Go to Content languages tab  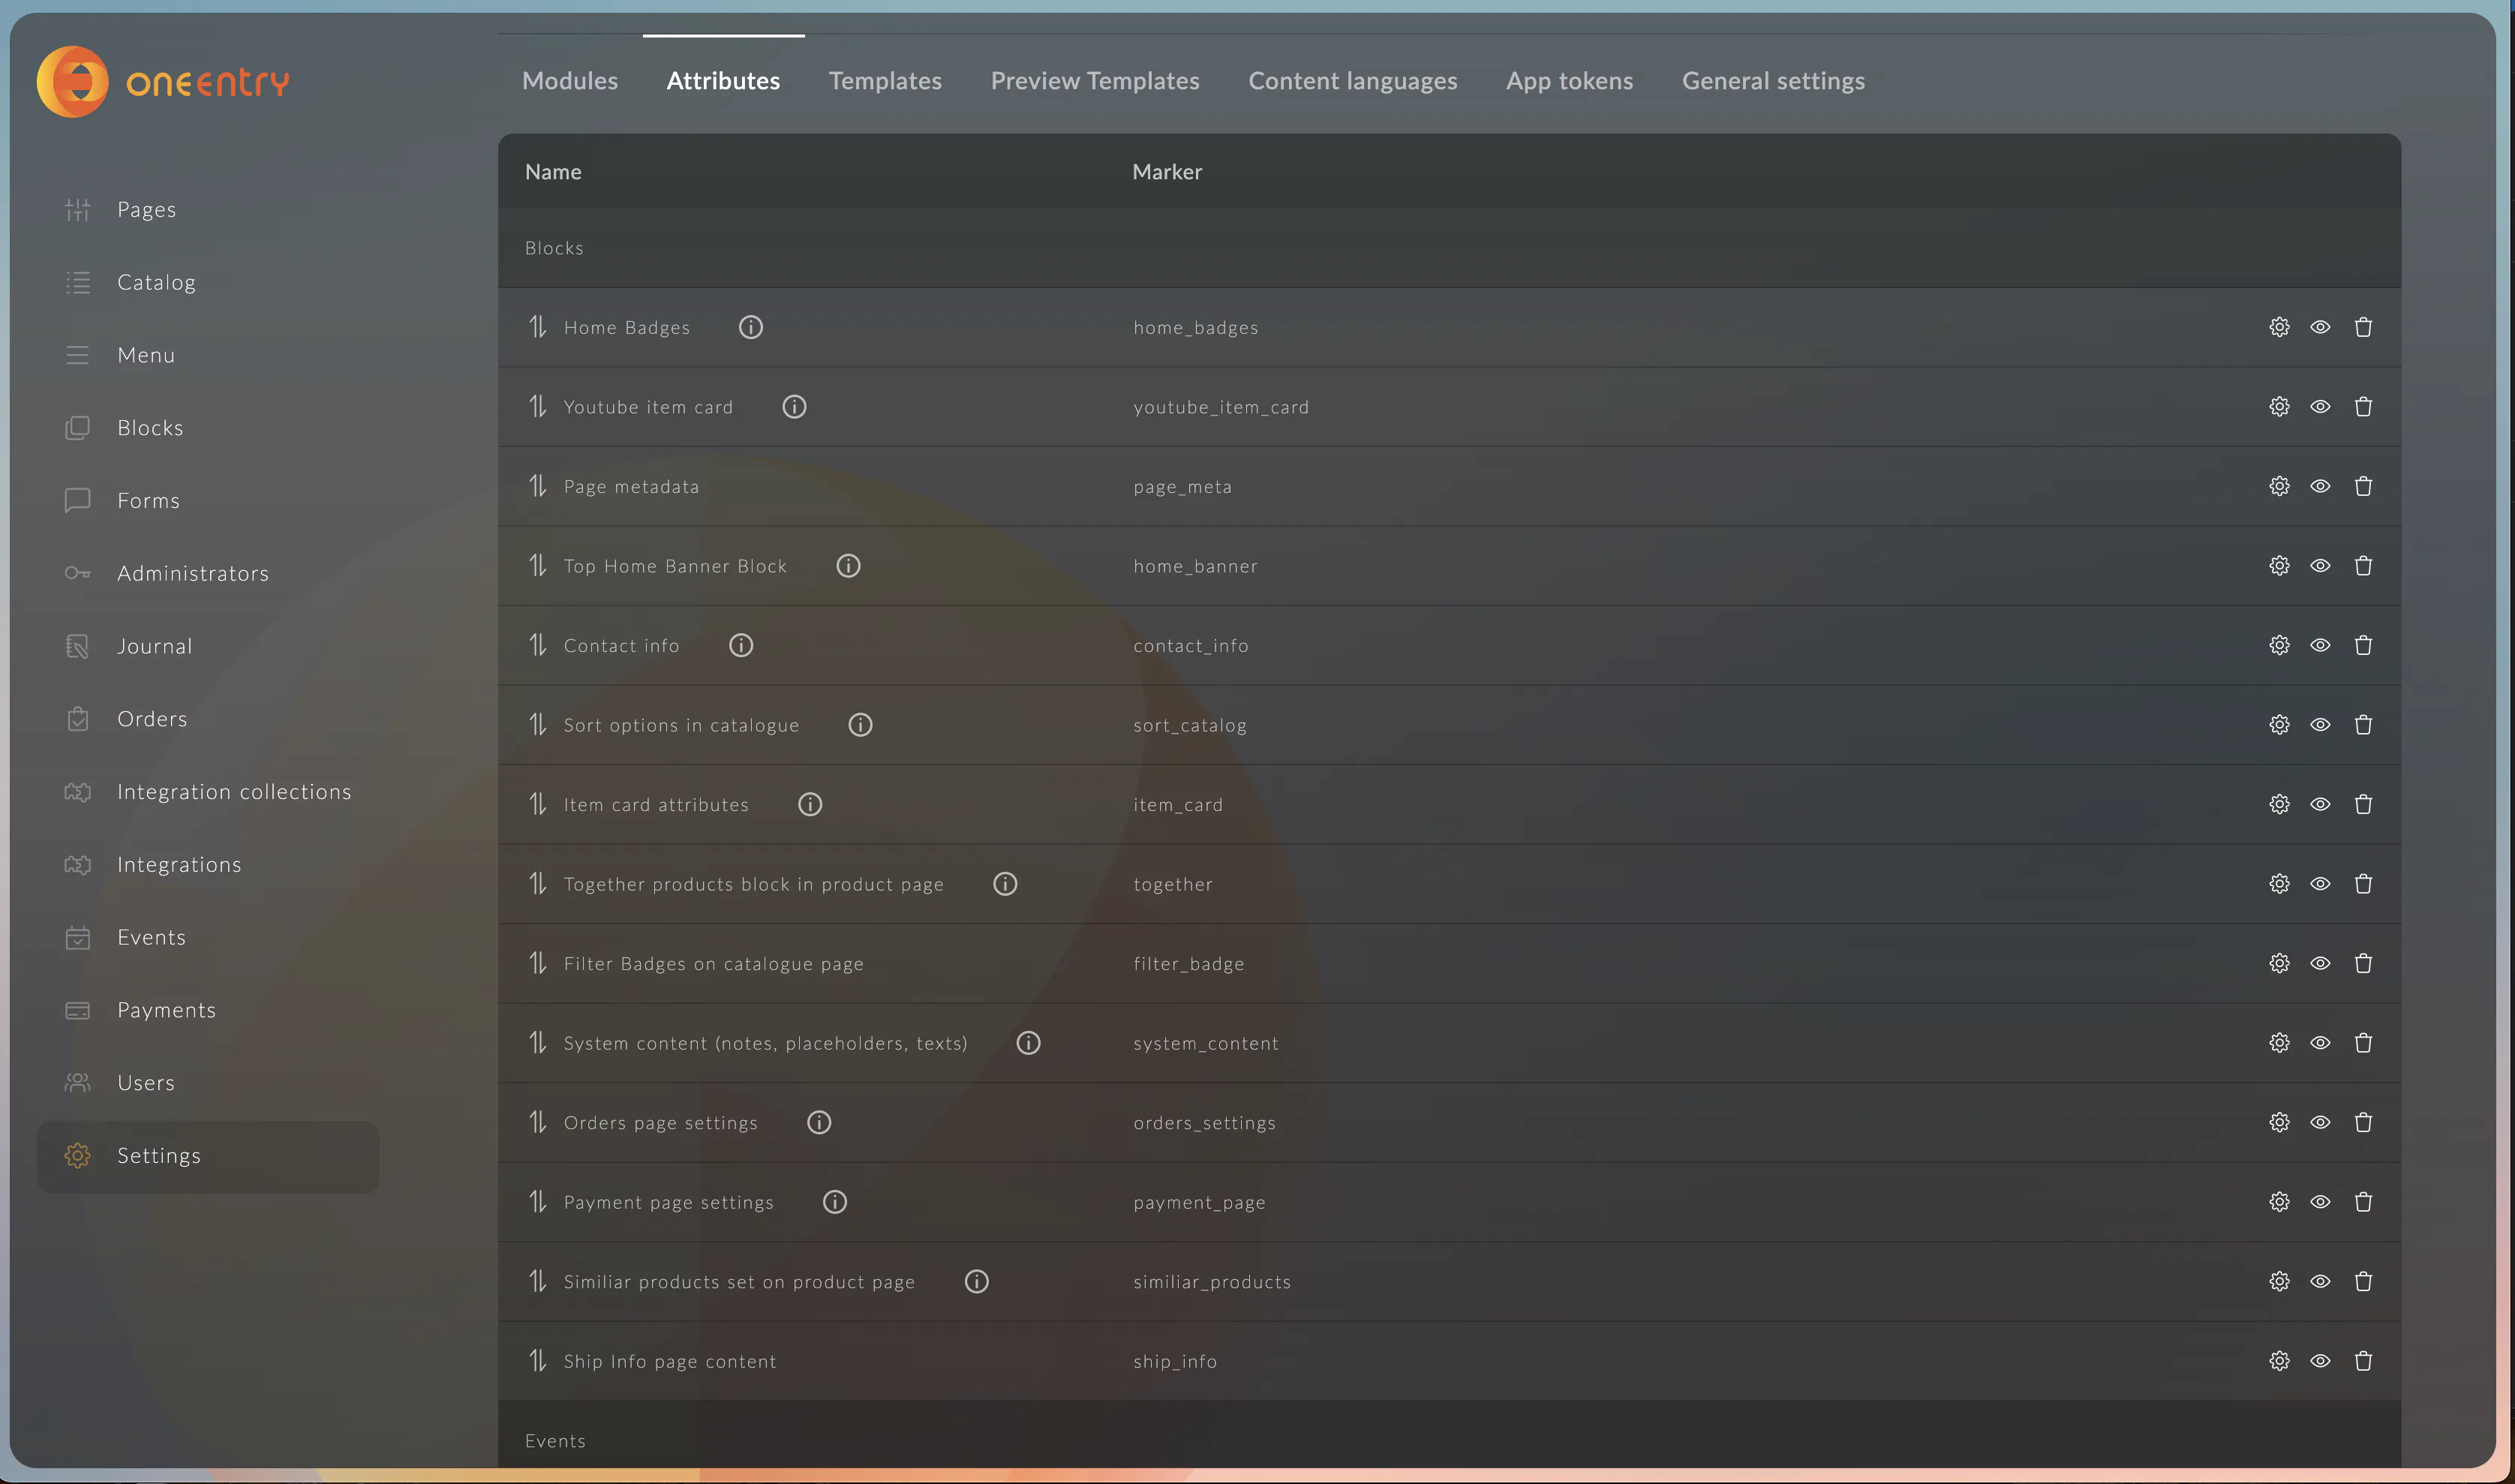click(x=1353, y=81)
